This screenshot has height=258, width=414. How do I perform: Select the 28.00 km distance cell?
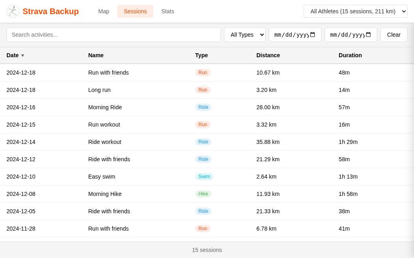click(x=268, y=107)
